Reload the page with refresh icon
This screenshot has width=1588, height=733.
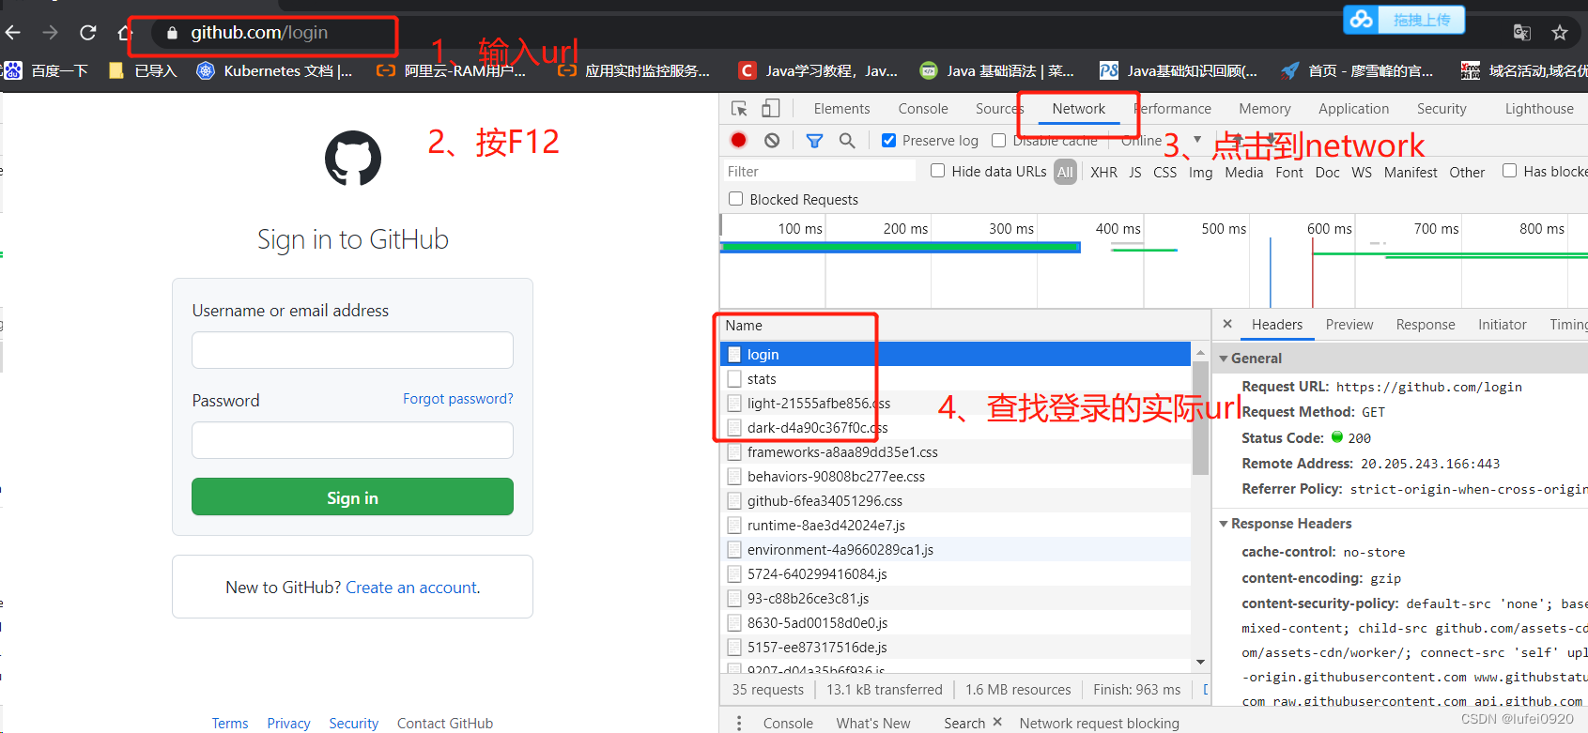[88, 33]
